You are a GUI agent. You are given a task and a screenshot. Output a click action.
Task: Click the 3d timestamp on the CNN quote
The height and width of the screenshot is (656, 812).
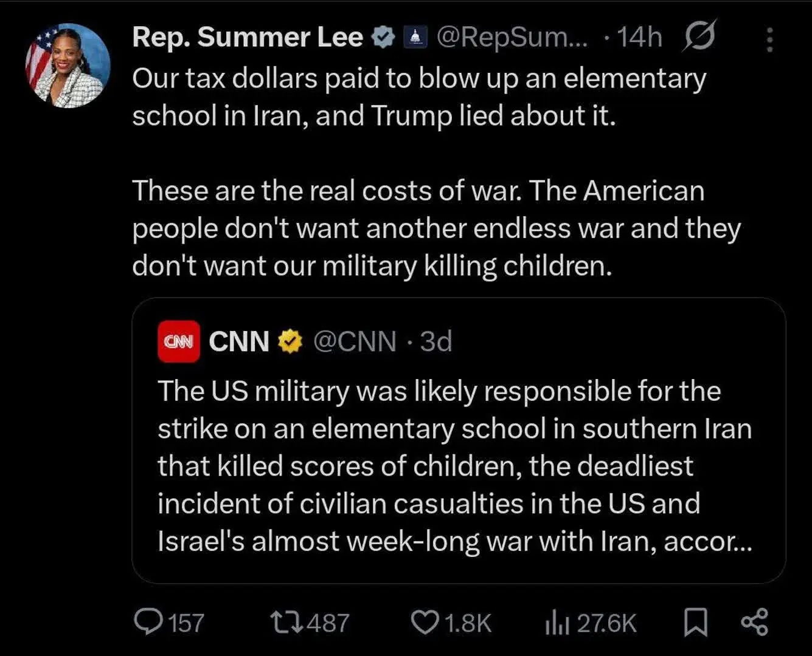[436, 341]
